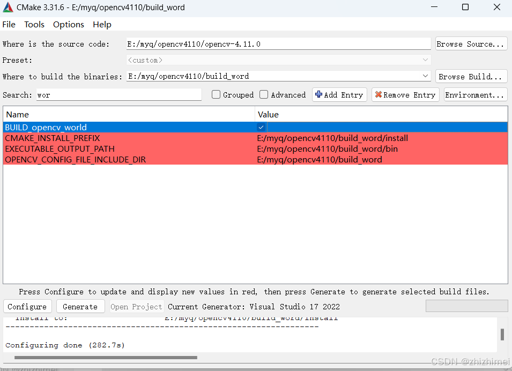The width and height of the screenshot is (512, 371).
Task: Uncheck the BUILD_opencv_world value checkbox
Action: tap(261, 128)
